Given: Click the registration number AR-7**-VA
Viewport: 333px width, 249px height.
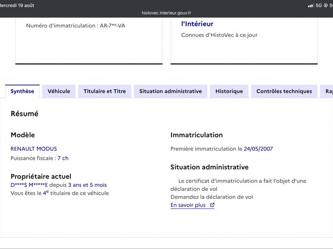Looking at the screenshot, I should point(112,26).
